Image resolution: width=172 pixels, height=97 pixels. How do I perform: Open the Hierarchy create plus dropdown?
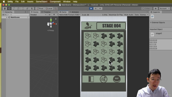tap(4, 15)
